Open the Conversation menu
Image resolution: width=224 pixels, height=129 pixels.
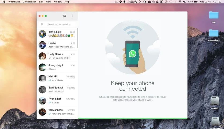pyautogui.click(x=29, y=2)
